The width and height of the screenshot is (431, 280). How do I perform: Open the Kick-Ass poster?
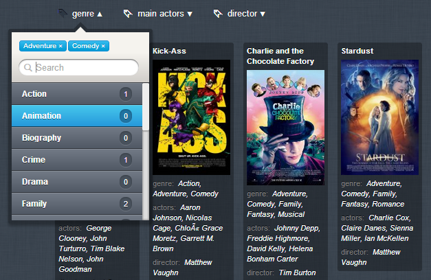coord(191,117)
